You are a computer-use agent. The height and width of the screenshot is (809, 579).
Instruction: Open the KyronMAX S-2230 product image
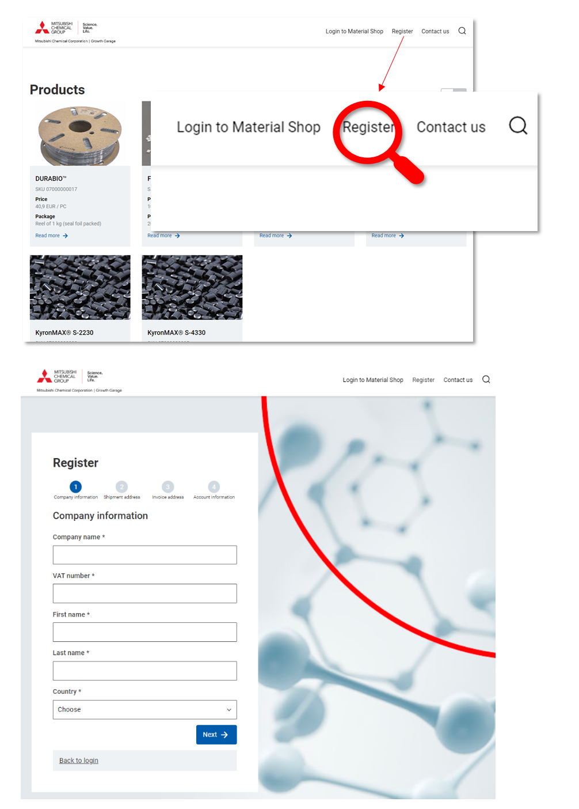click(80, 288)
